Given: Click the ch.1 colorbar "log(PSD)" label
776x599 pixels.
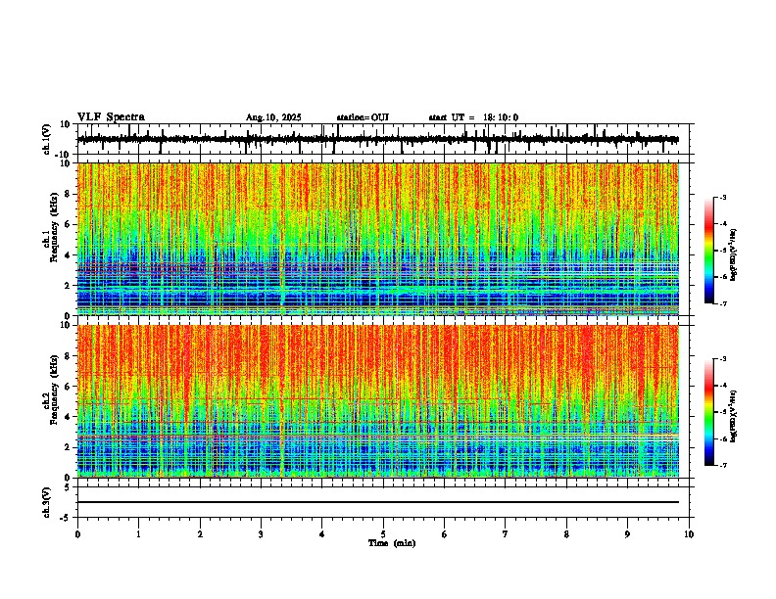Looking at the screenshot, I should click(x=734, y=255).
